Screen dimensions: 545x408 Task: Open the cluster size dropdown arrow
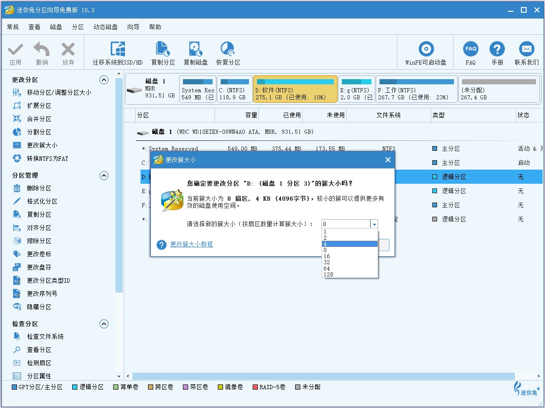pos(374,224)
